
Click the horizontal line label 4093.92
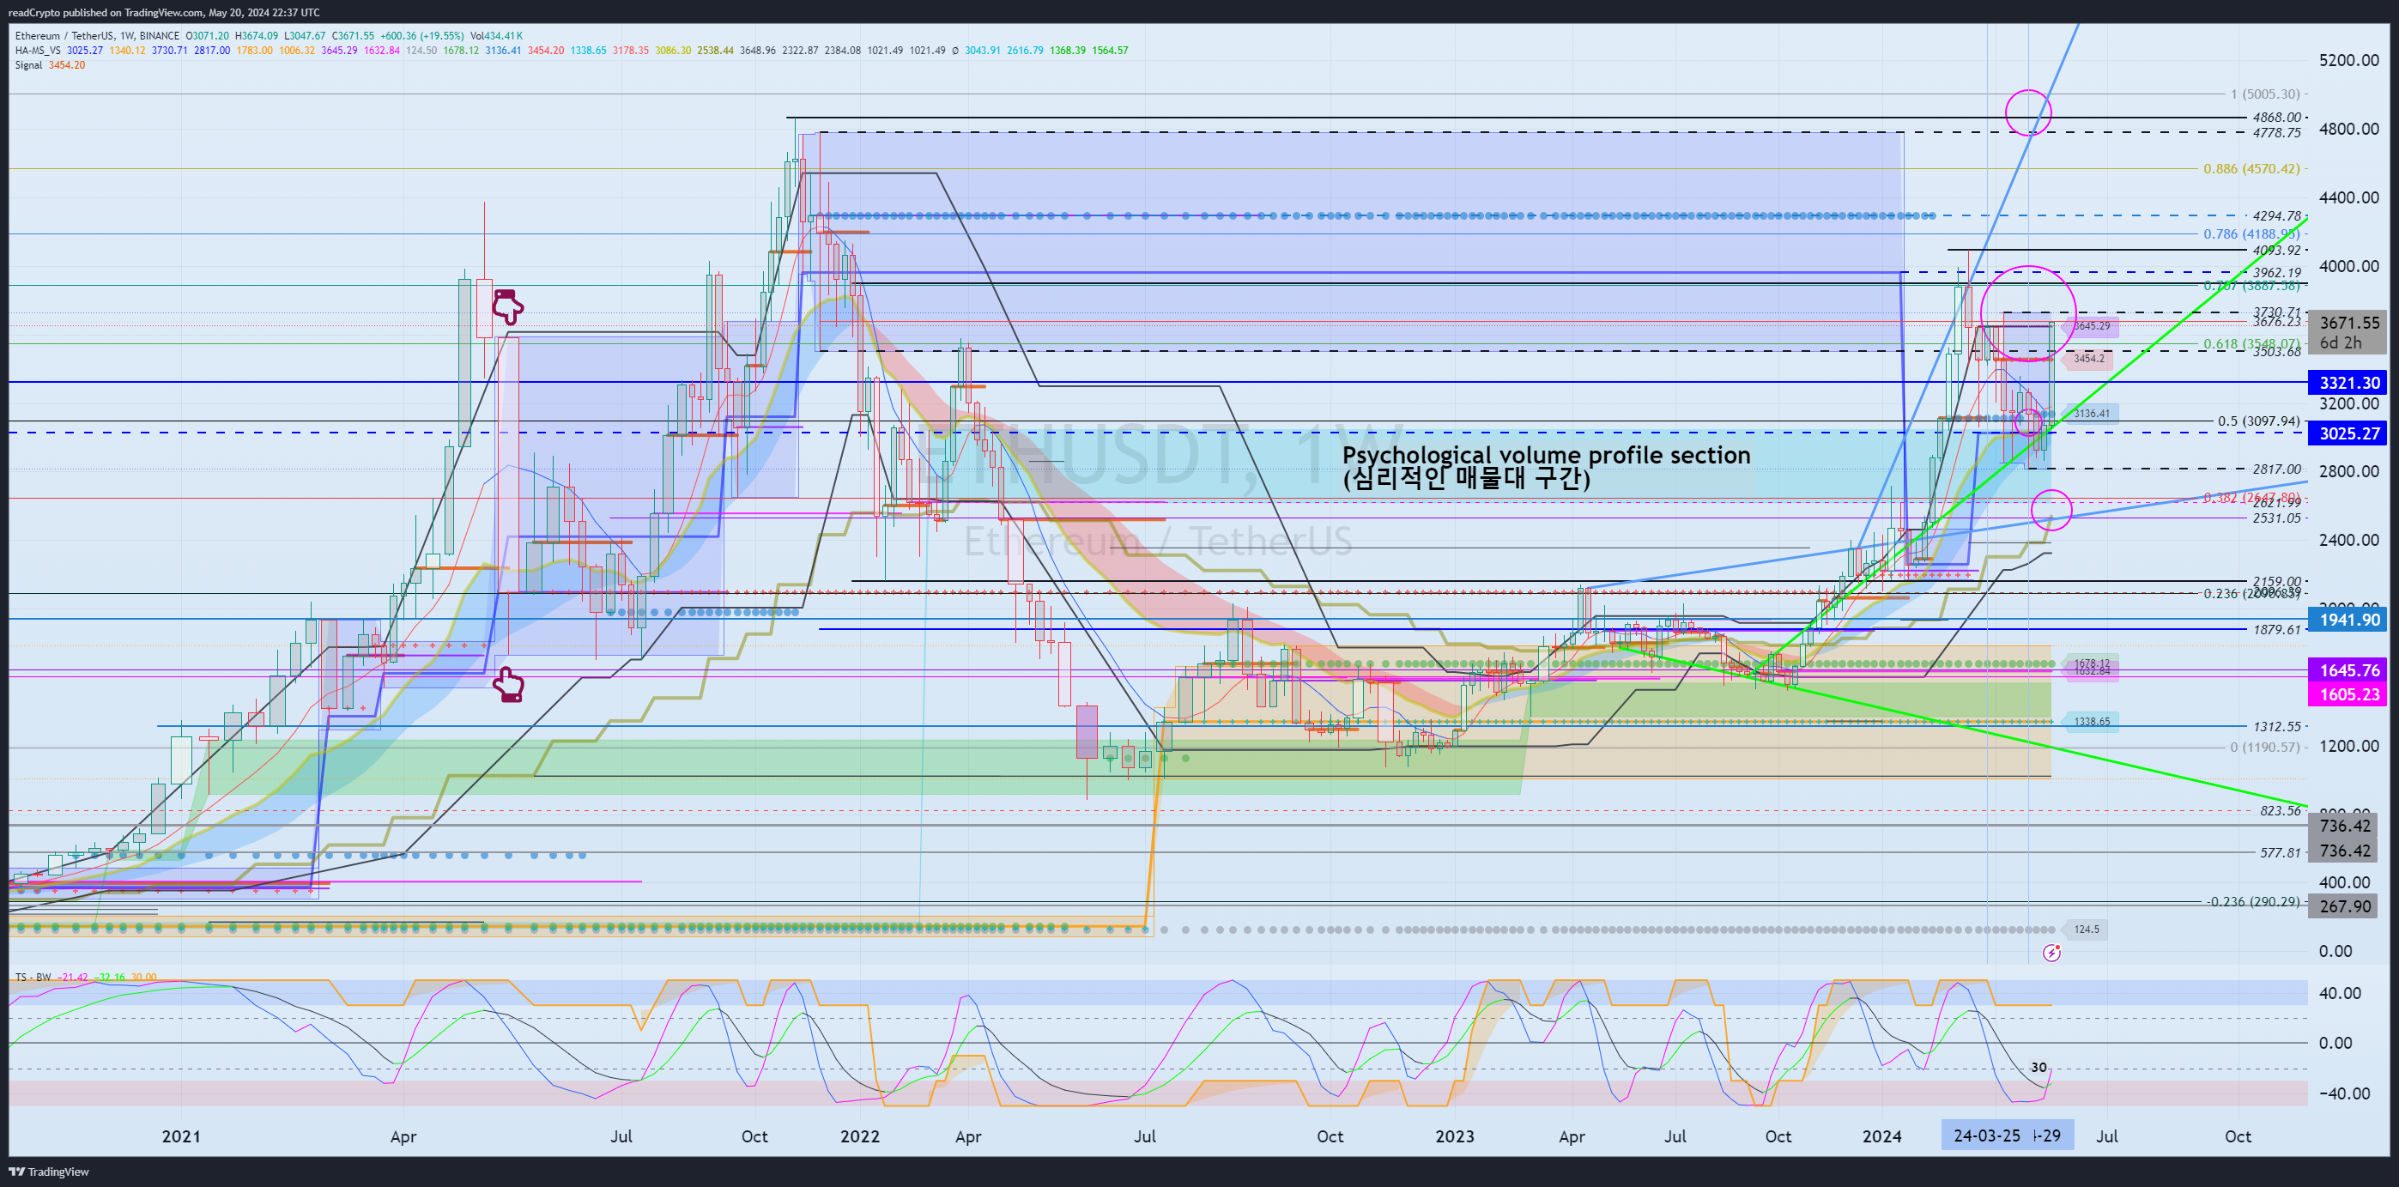coord(2277,251)
